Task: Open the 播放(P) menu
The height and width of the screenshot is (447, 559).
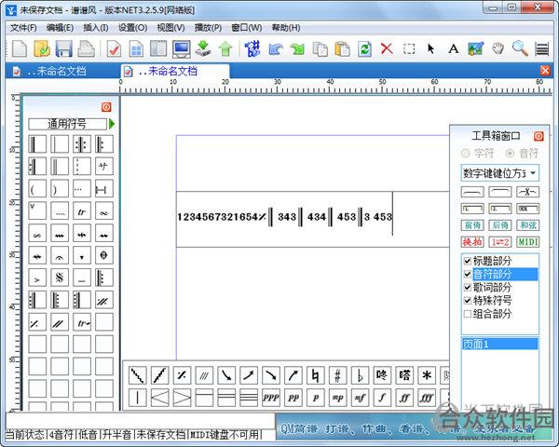Action: (208, 28)
